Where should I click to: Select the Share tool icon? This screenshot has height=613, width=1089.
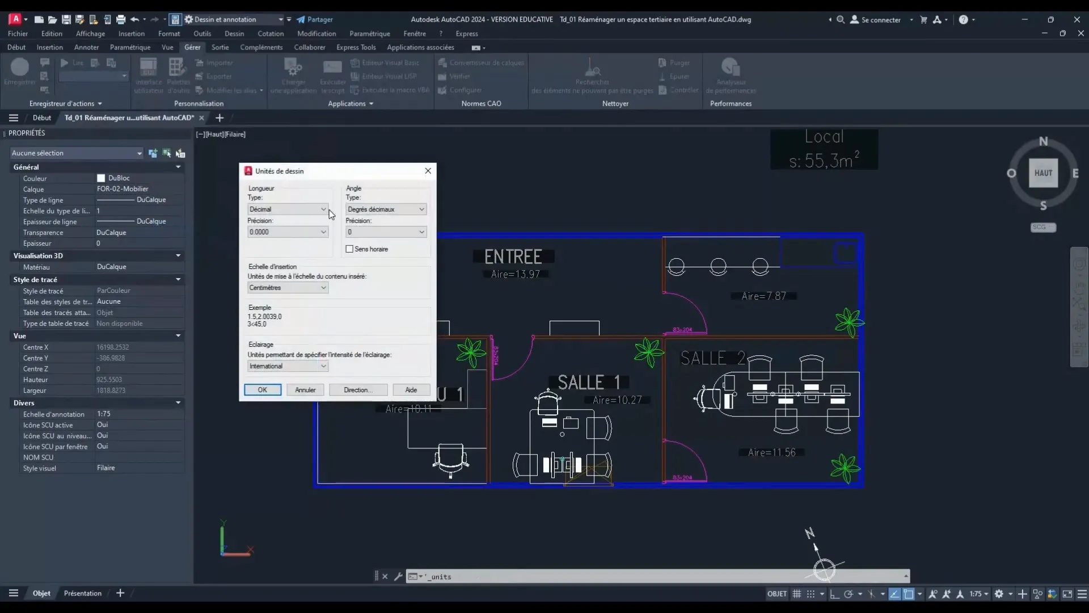click(x=301, y=19)
